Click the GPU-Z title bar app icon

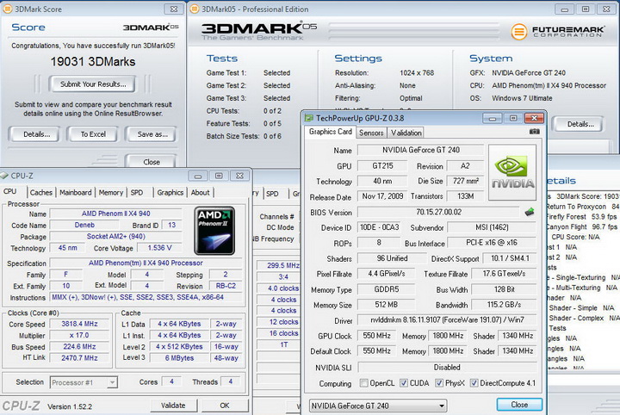309,118
